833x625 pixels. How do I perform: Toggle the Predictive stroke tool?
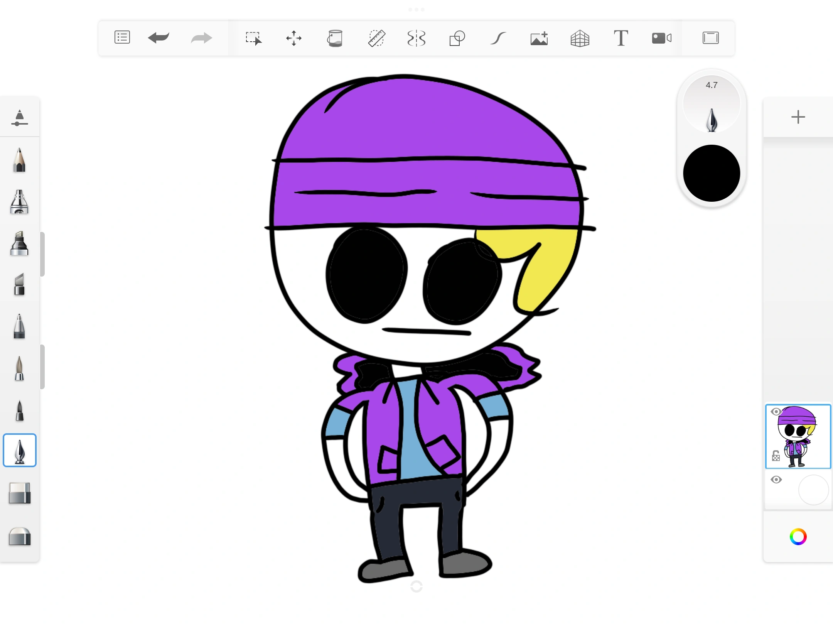(498, 38)
